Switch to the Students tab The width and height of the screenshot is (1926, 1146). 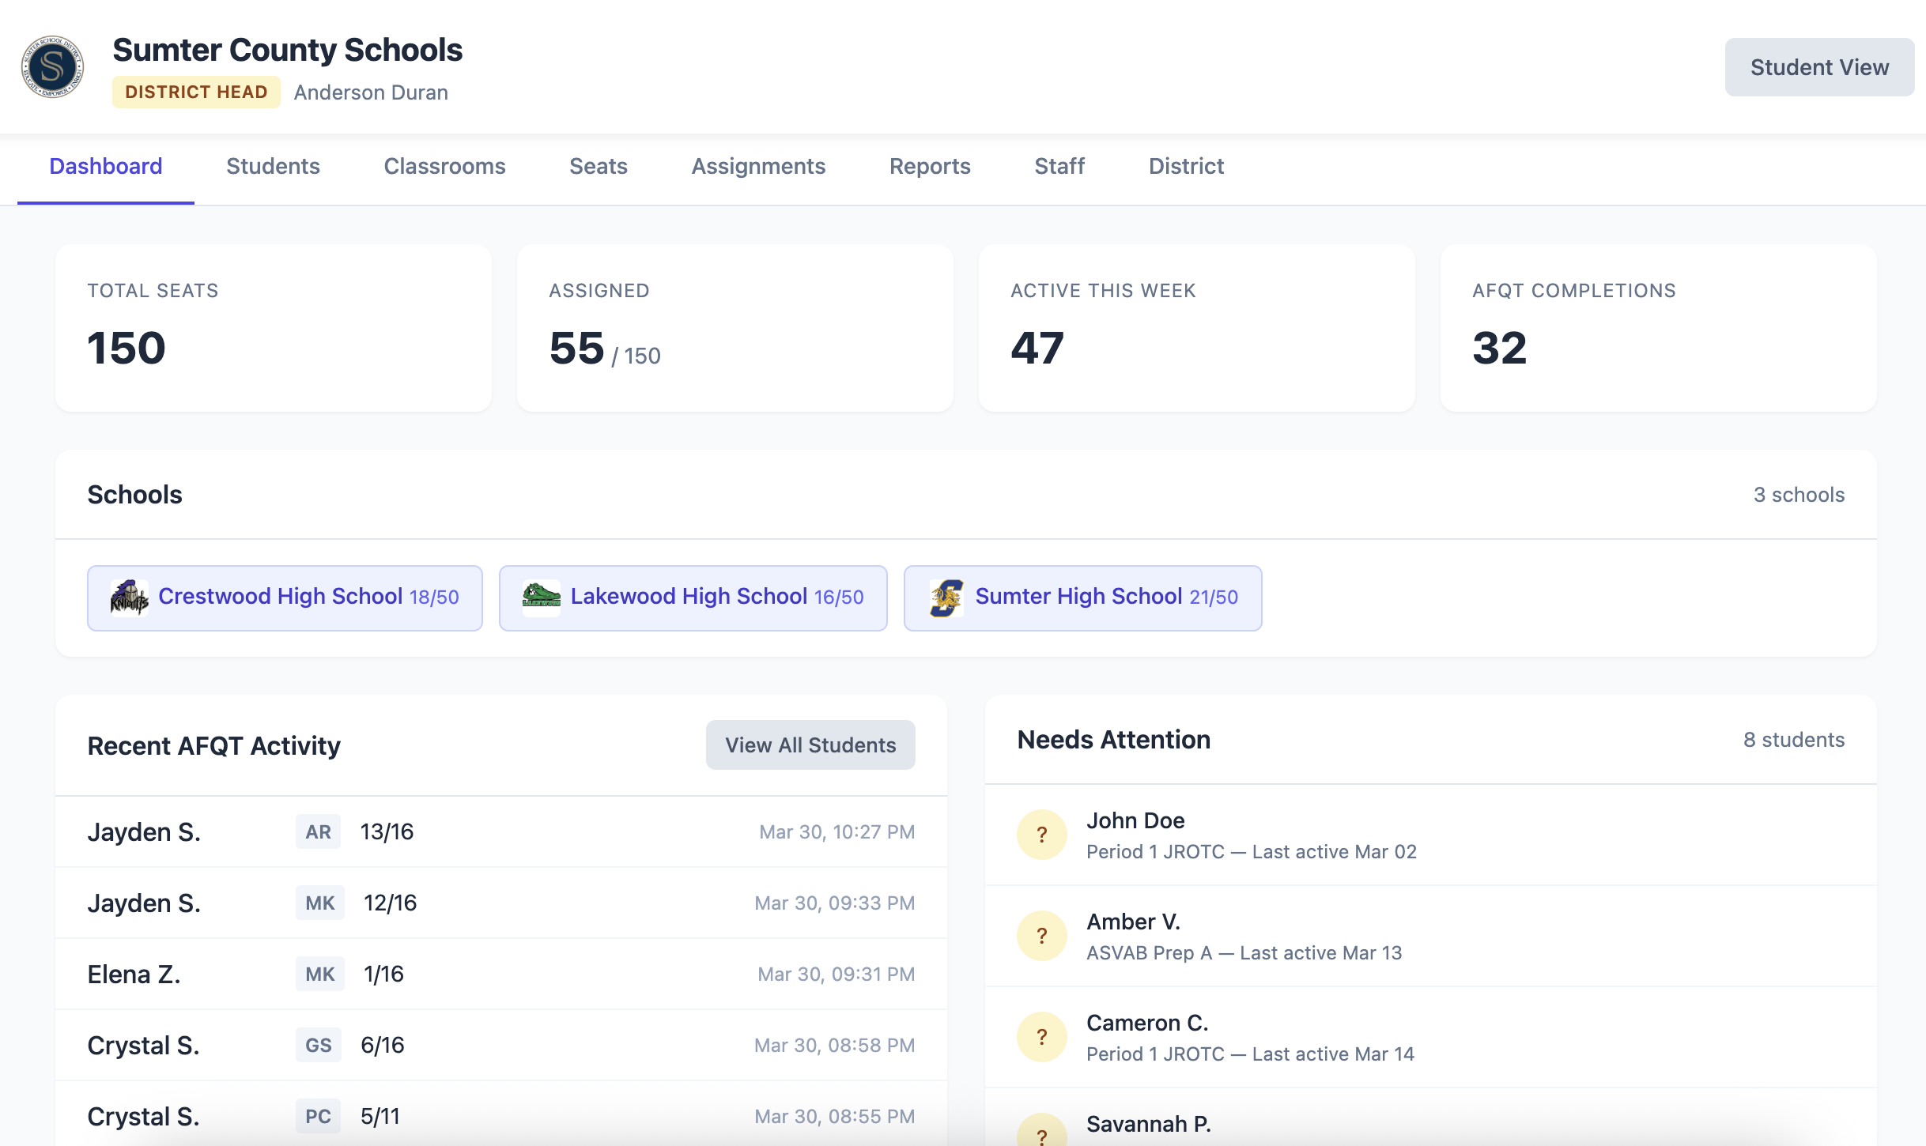[273, 166]
